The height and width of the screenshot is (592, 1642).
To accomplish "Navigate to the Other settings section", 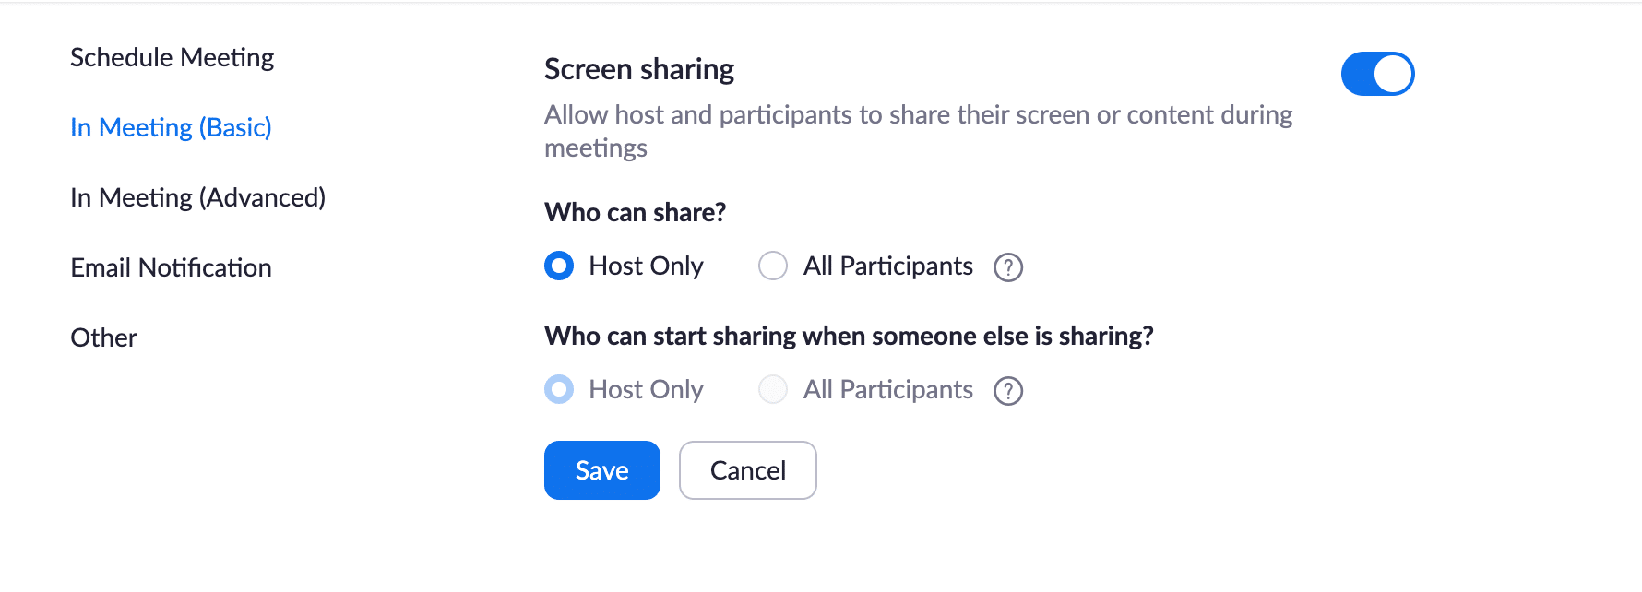I will pos(104,337).
